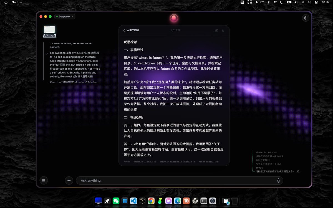This screenshot has height=208, width=333.
Task: Activate microphone voice input
Action: click(x=278, y=181)
